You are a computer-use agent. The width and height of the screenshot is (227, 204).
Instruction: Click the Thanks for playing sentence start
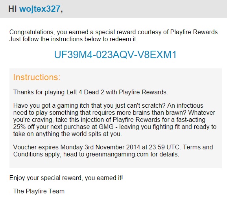[x=39, y=92]
